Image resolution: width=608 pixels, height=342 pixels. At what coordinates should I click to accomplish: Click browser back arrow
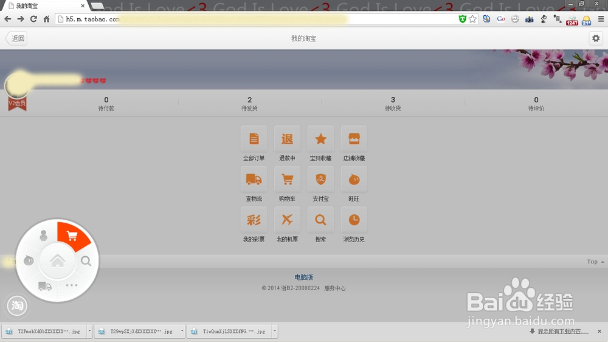tap(8, 19)
